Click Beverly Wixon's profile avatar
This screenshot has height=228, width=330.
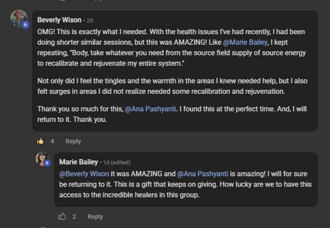click(x=18, y=18)
